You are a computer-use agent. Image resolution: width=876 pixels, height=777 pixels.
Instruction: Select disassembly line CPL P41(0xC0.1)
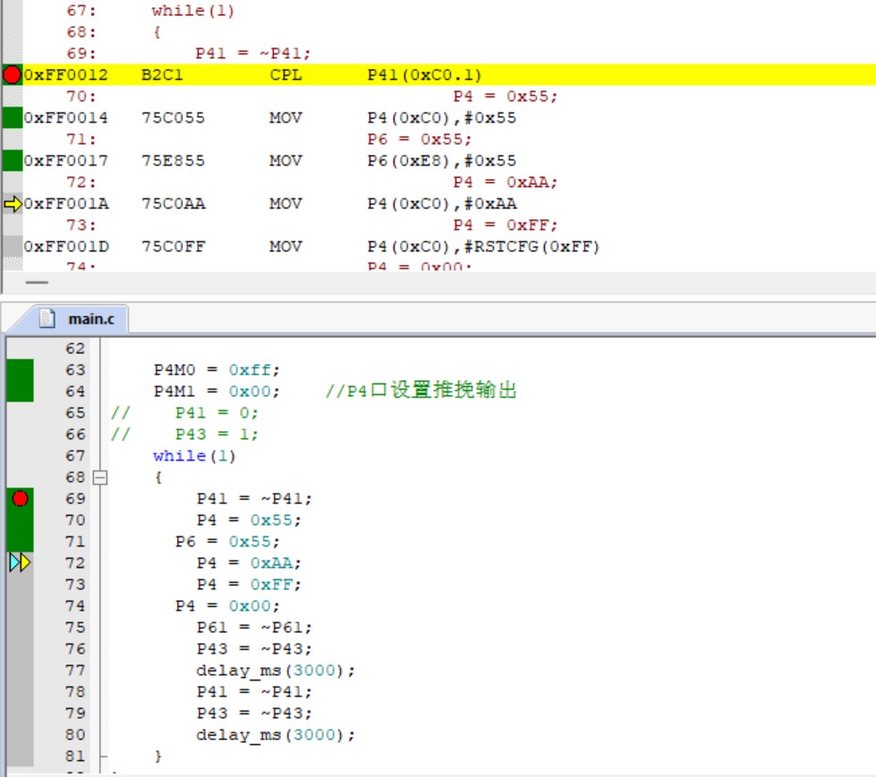pos(450,75)
